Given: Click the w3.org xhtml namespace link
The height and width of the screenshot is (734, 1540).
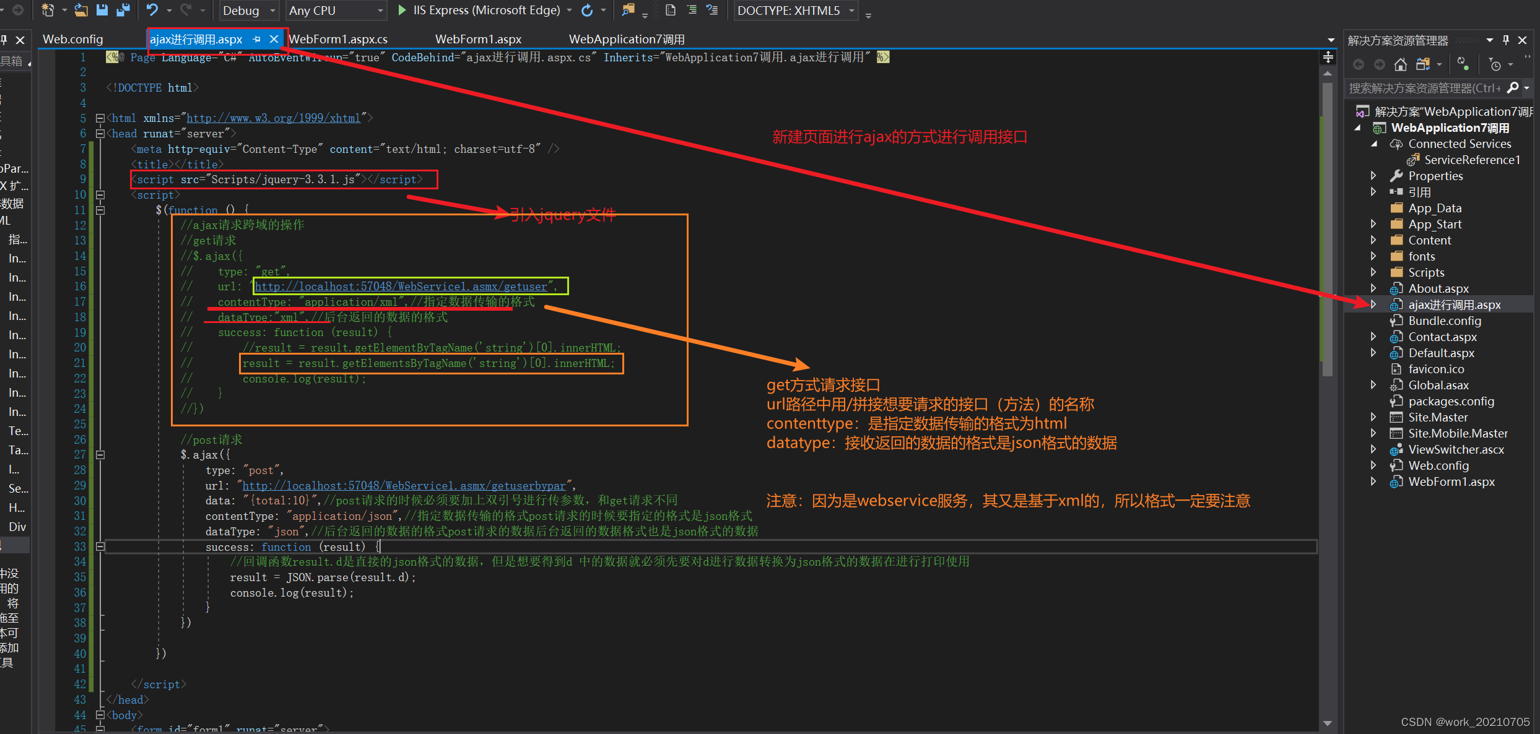Looking at the screenshot, I should click(274, 118).
